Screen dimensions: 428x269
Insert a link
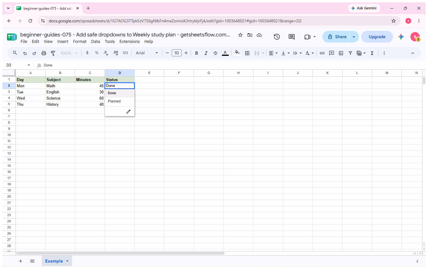tap(322, 53)
